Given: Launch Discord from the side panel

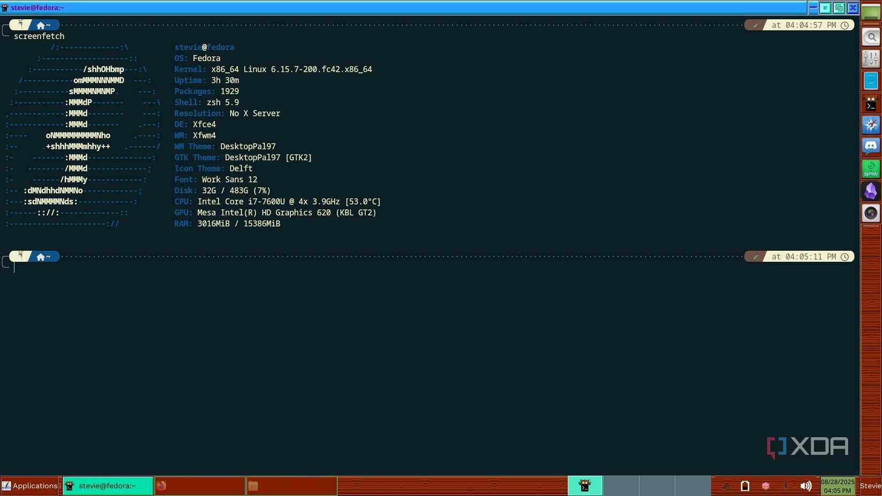Looking at the screenshot, I should pyautogui.click(x=871, y=146).
